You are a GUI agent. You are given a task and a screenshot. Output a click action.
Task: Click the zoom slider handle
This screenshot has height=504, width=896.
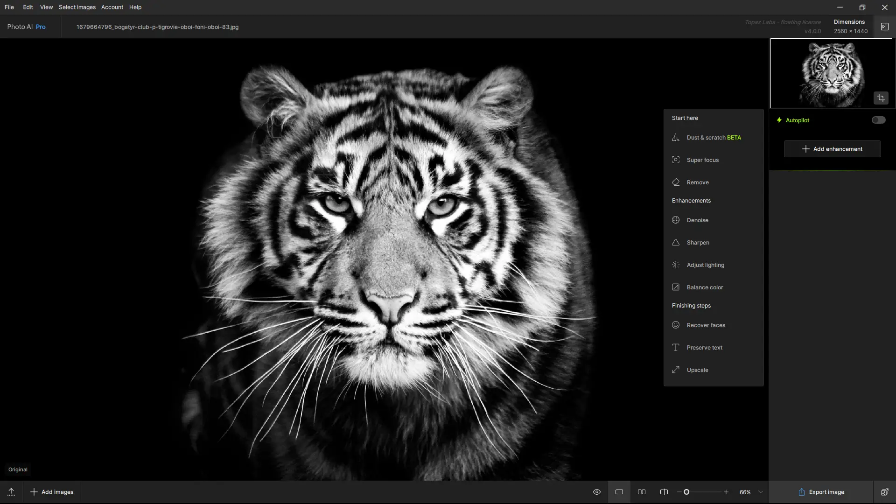coord(686,492)
